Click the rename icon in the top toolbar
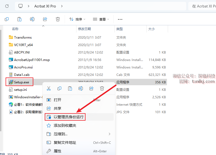Image resolution: width=216 pixels, height=155 pixels. (x=32, y=19)
